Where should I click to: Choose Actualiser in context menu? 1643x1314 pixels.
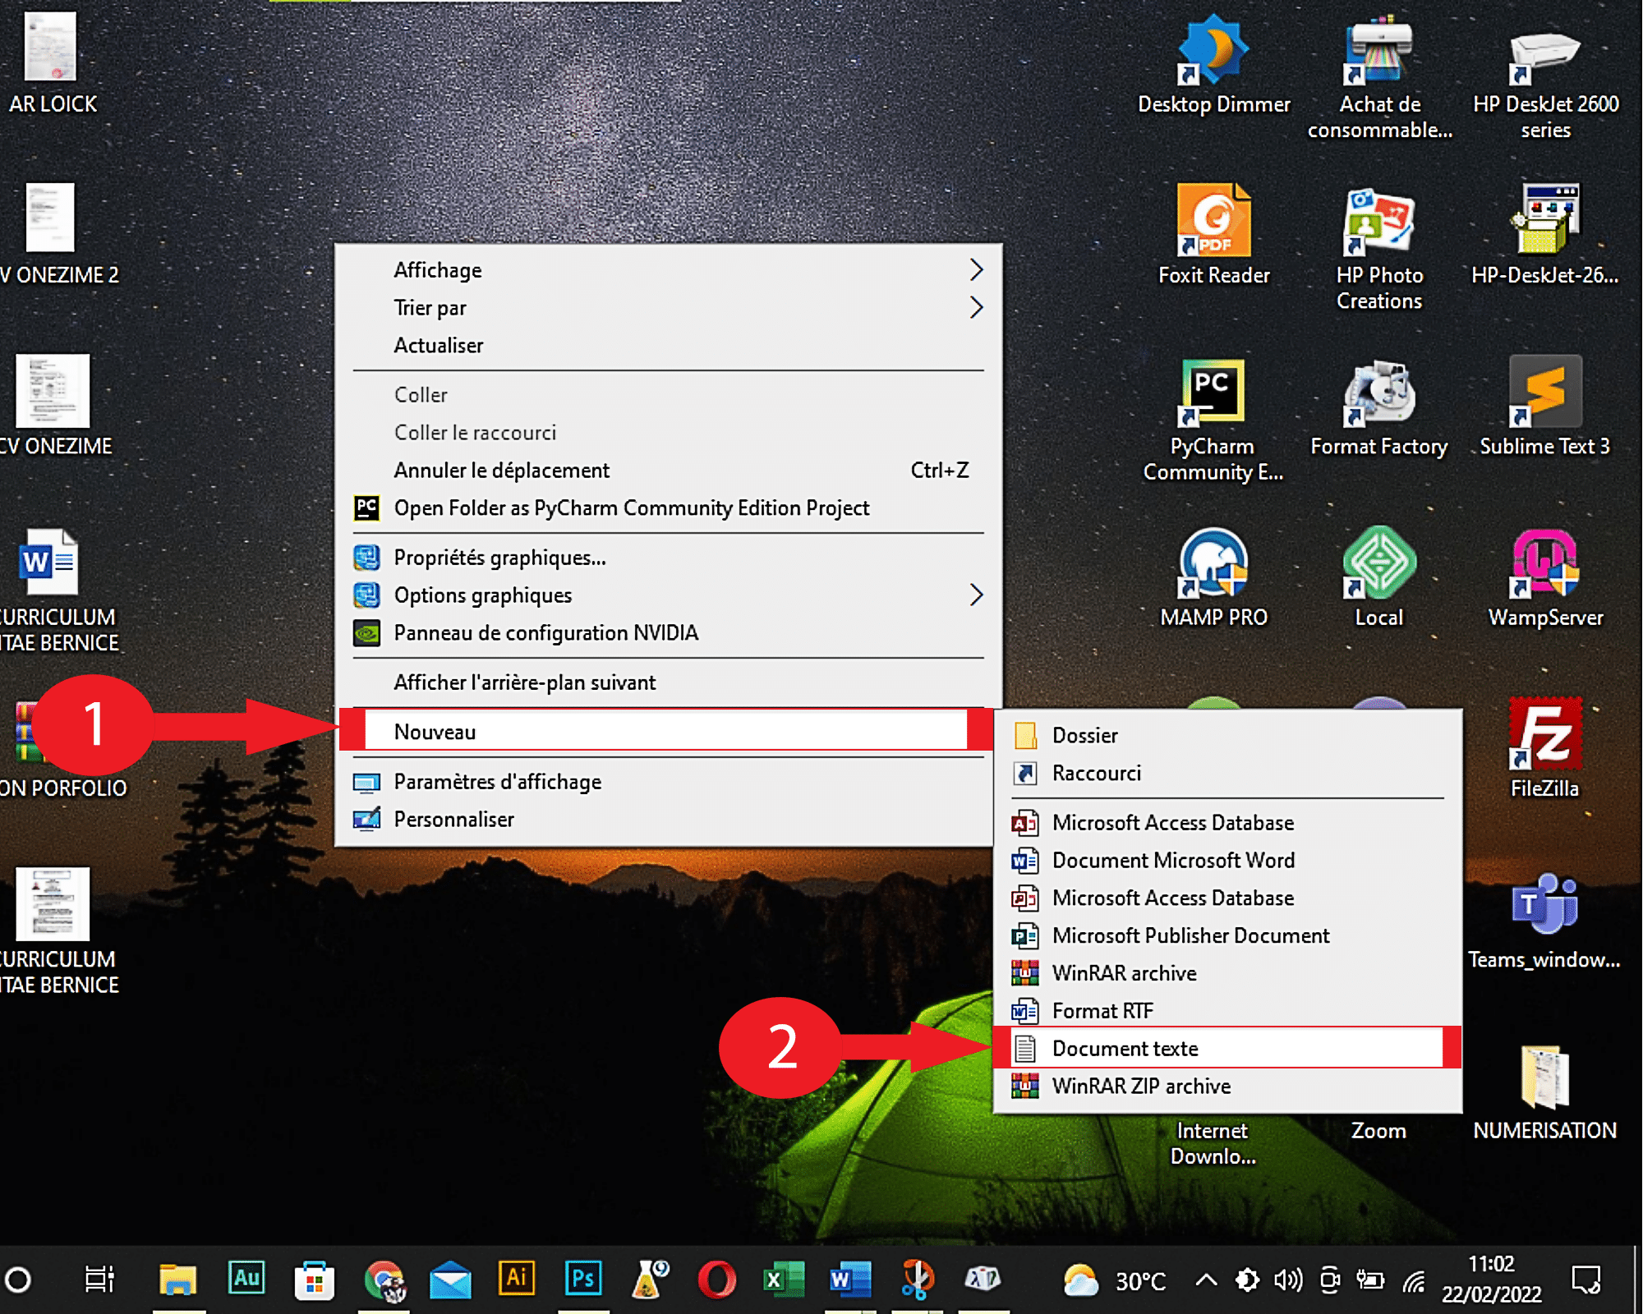pos(669,346)
